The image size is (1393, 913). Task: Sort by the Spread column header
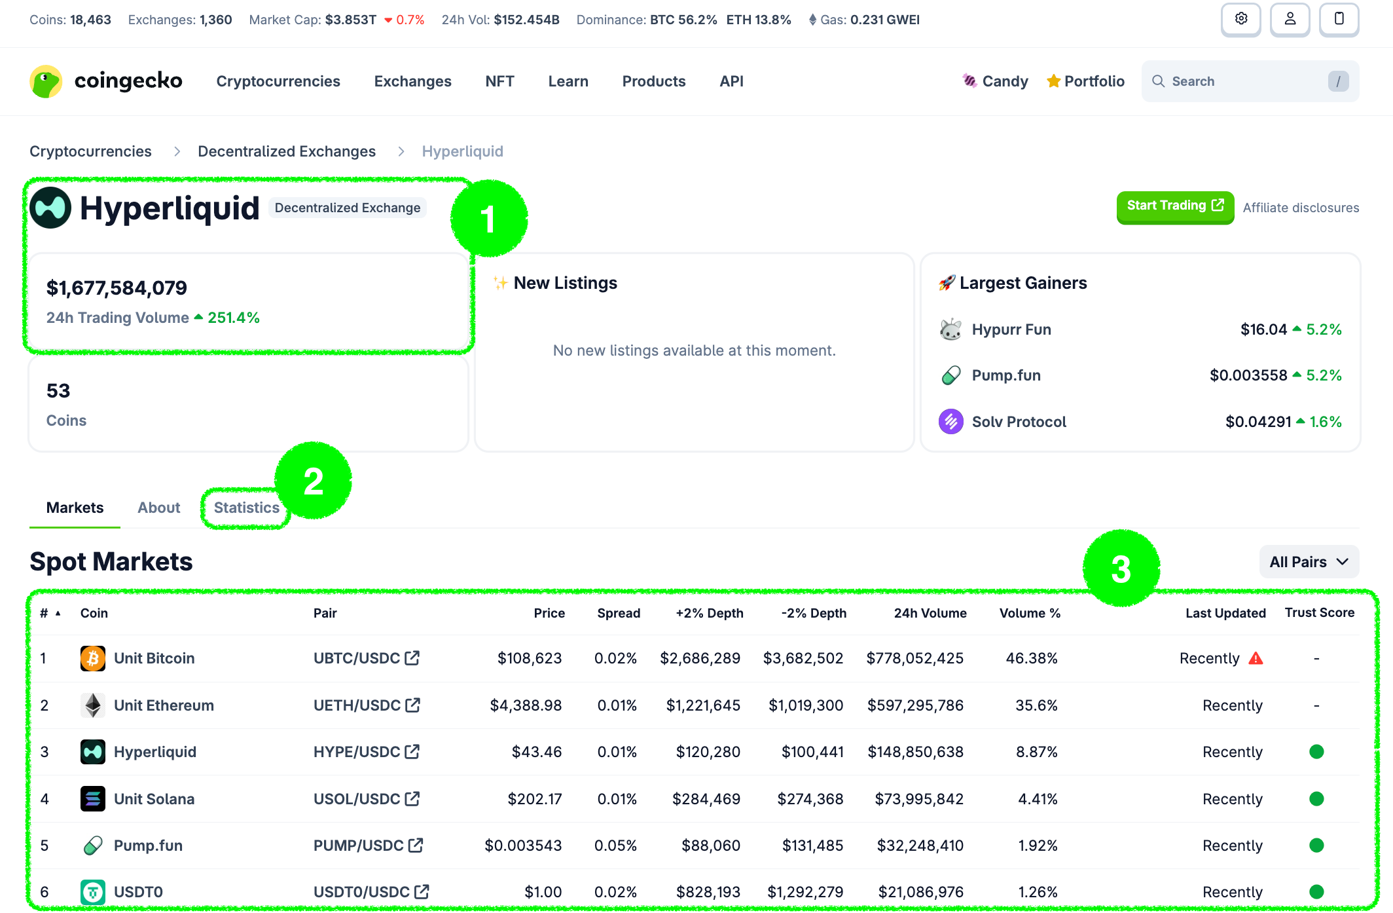[619, 613]
